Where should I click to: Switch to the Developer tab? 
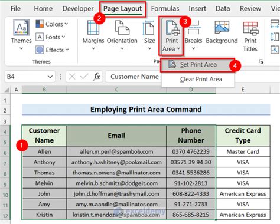pos(78,9)
